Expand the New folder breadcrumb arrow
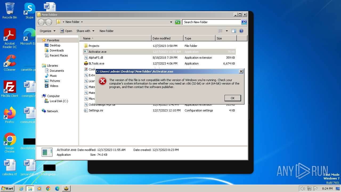 coord(82,22)
